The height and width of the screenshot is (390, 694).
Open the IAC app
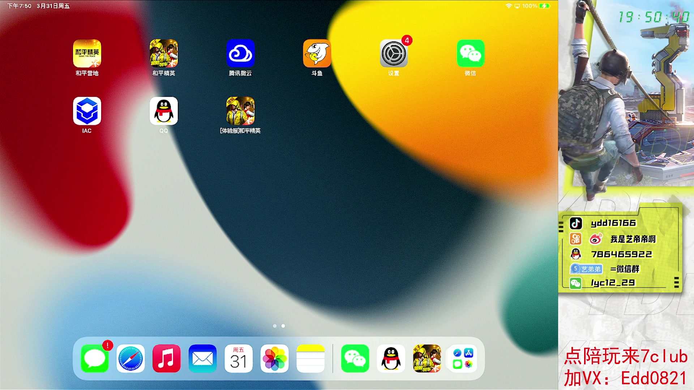click(x=87, y=111)
